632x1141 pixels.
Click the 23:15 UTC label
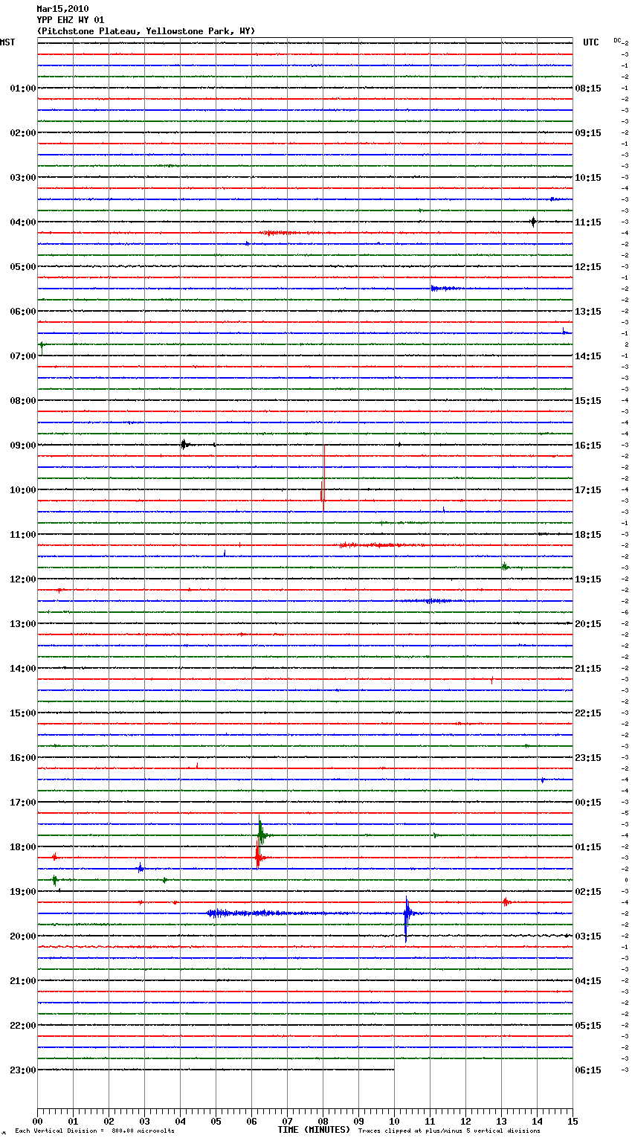point(588,758)
